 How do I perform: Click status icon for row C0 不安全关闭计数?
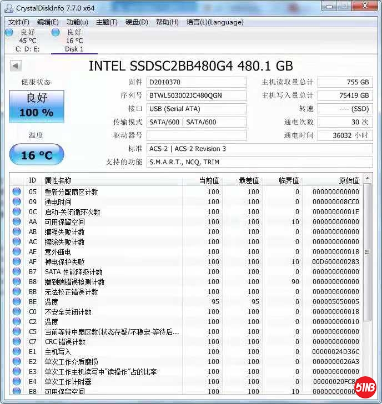[17, 311]
